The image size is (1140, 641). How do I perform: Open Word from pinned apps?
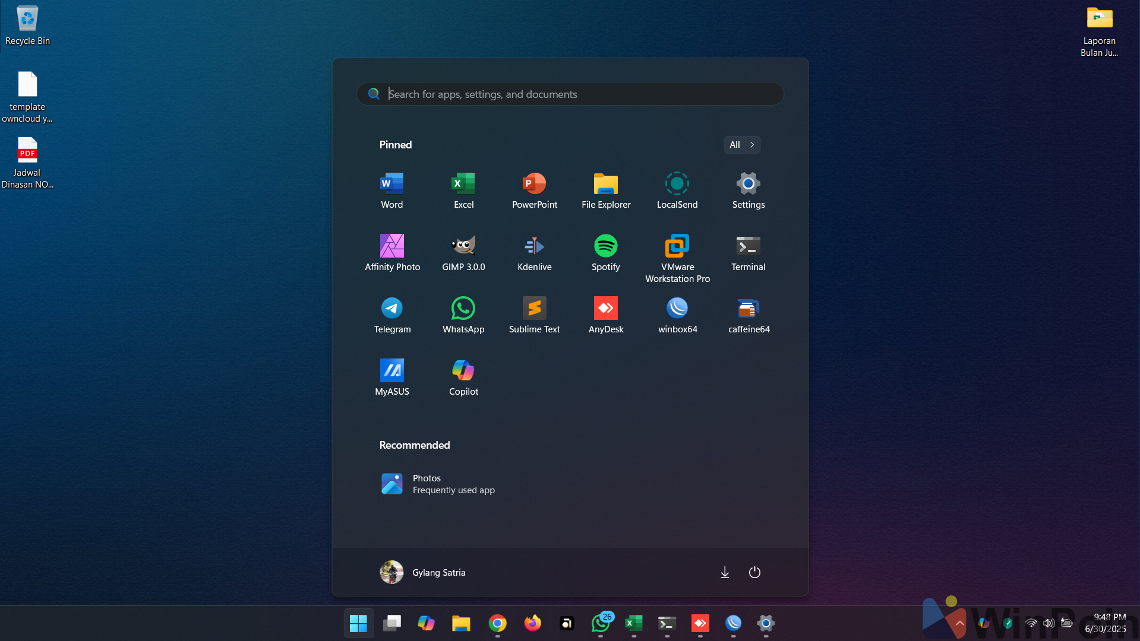coord(391,191)
